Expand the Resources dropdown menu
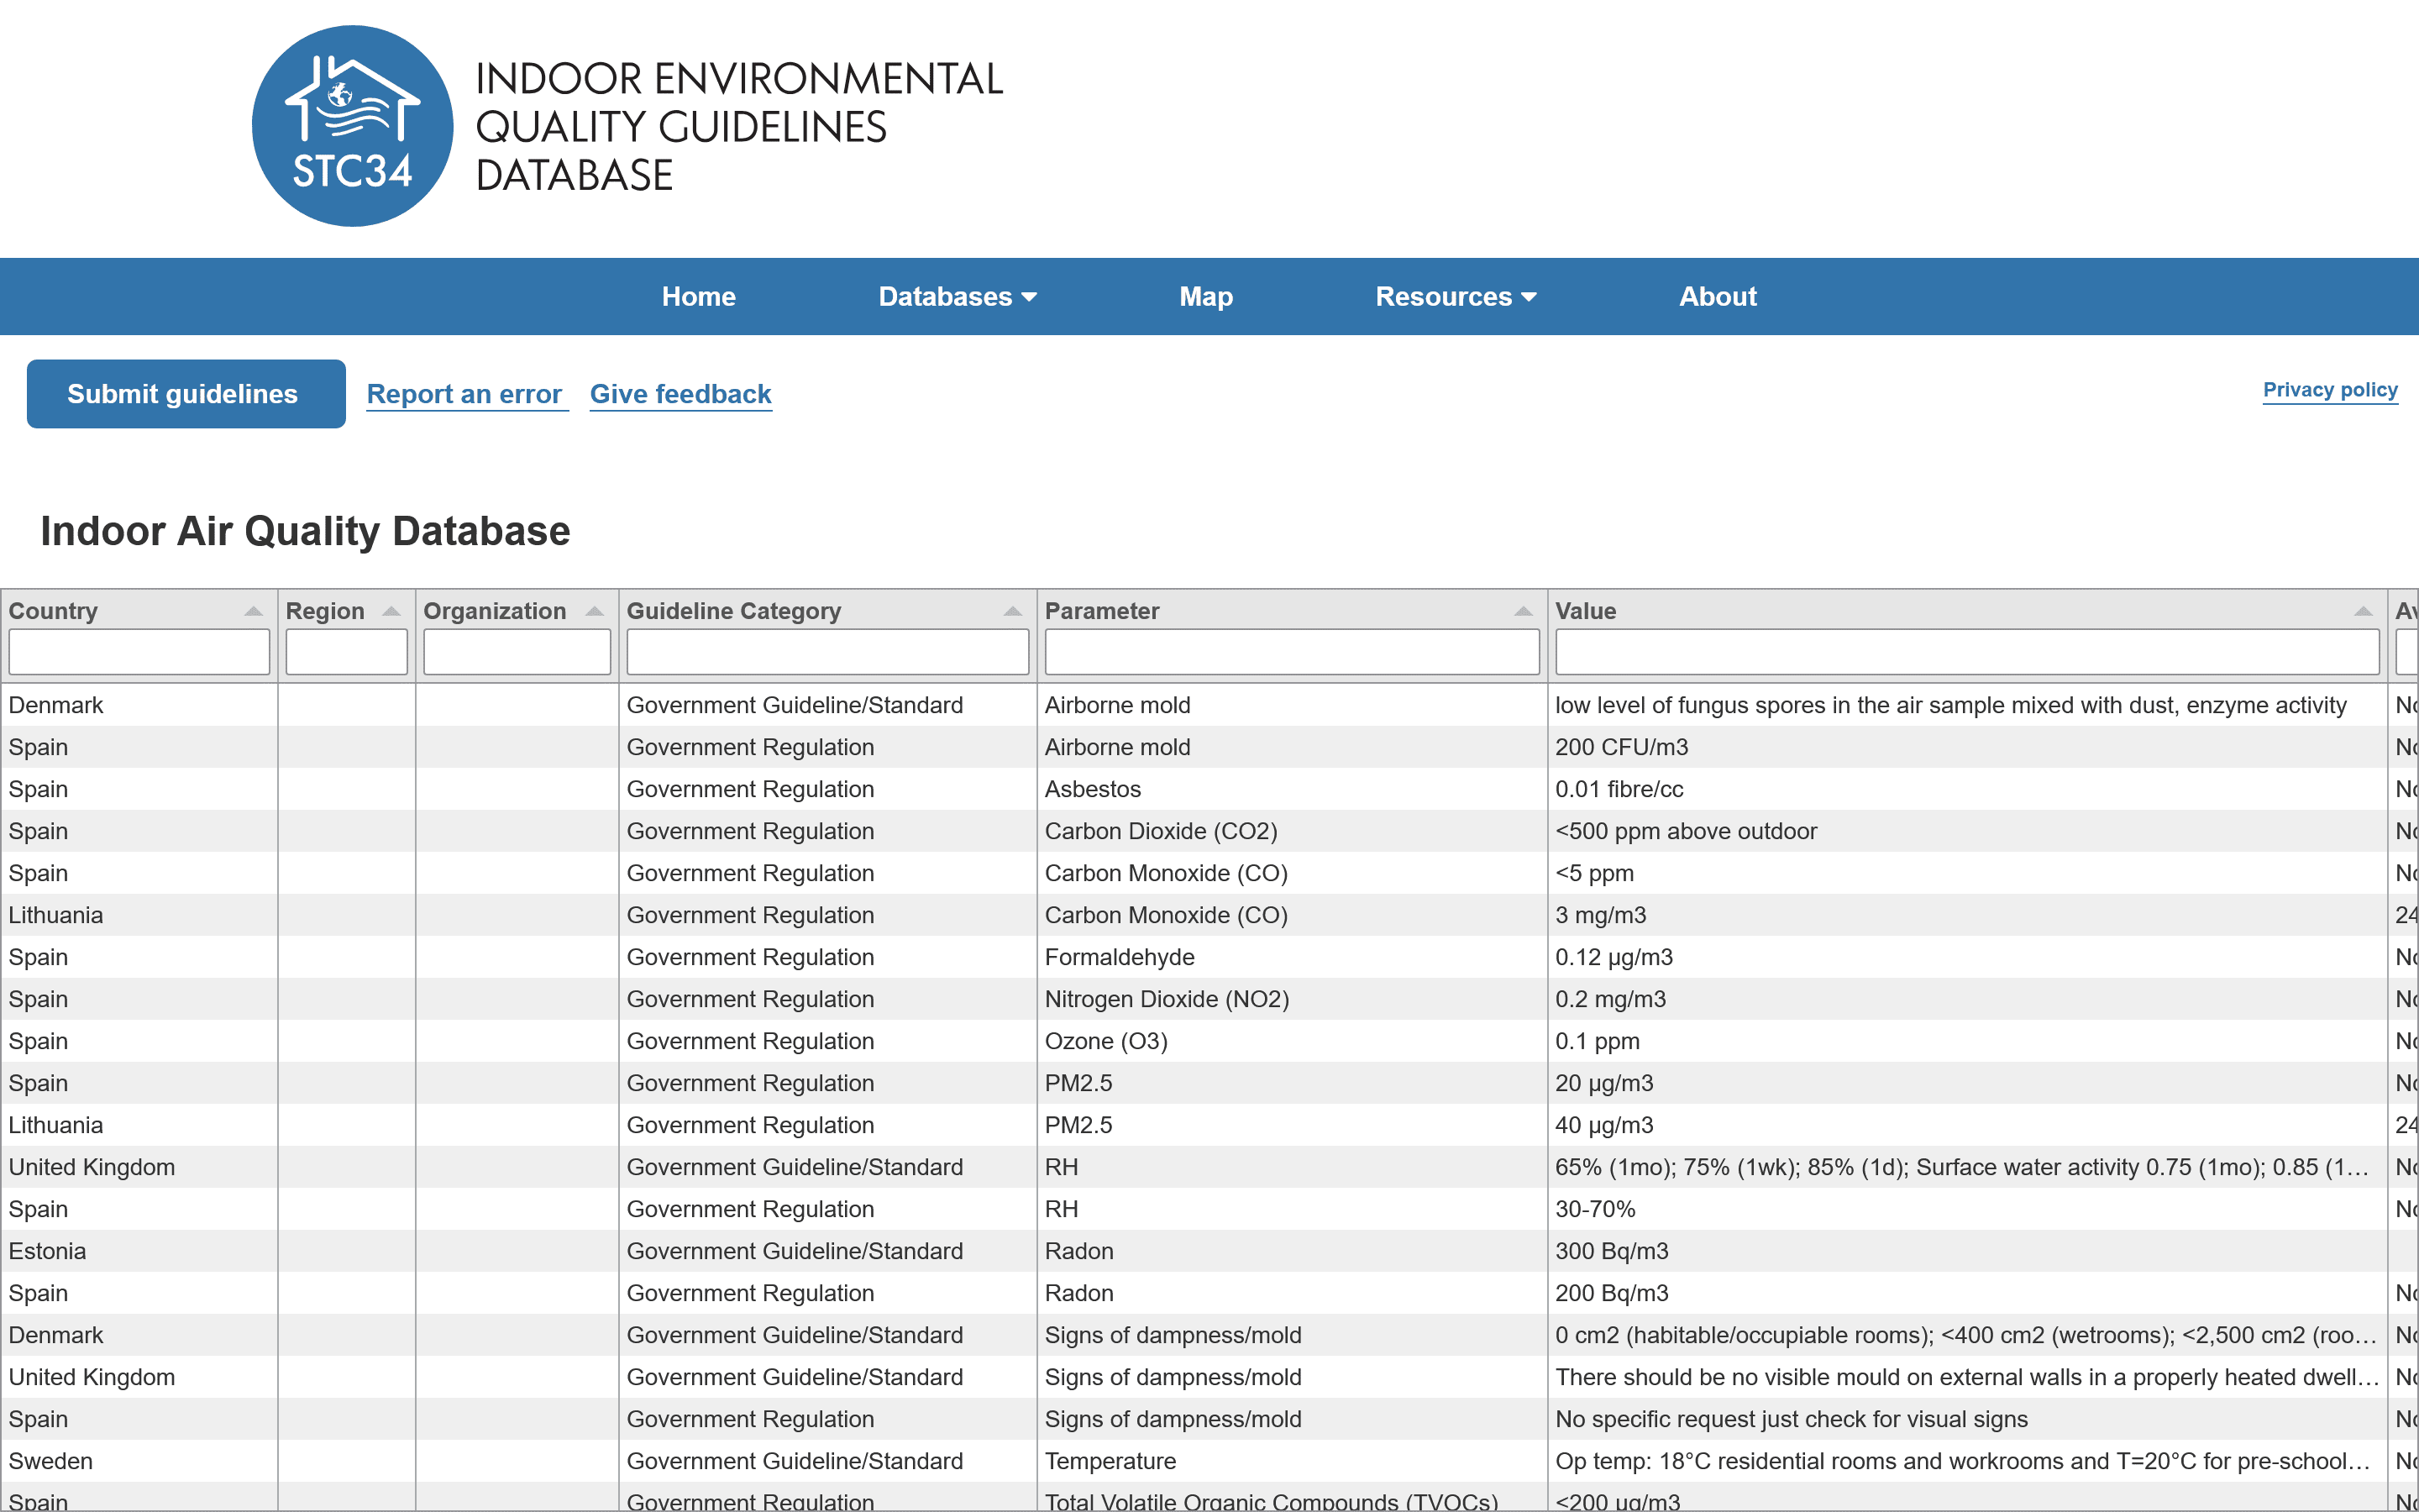 tap(1456, 297)
